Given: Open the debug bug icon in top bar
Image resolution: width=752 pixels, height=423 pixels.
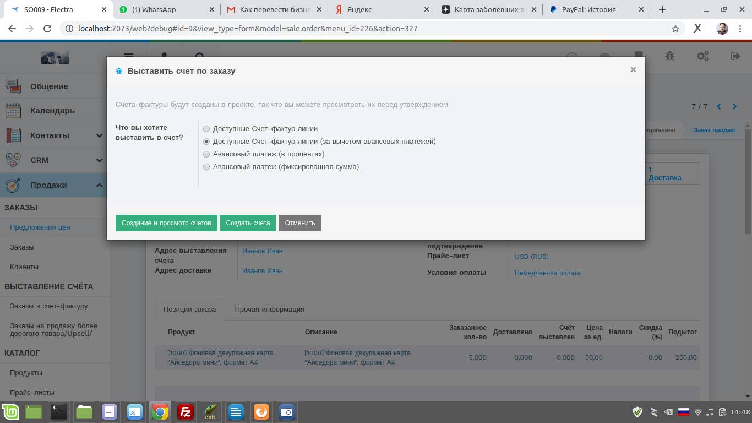Looking at the screenshot, I should click(x=670, y=56).
